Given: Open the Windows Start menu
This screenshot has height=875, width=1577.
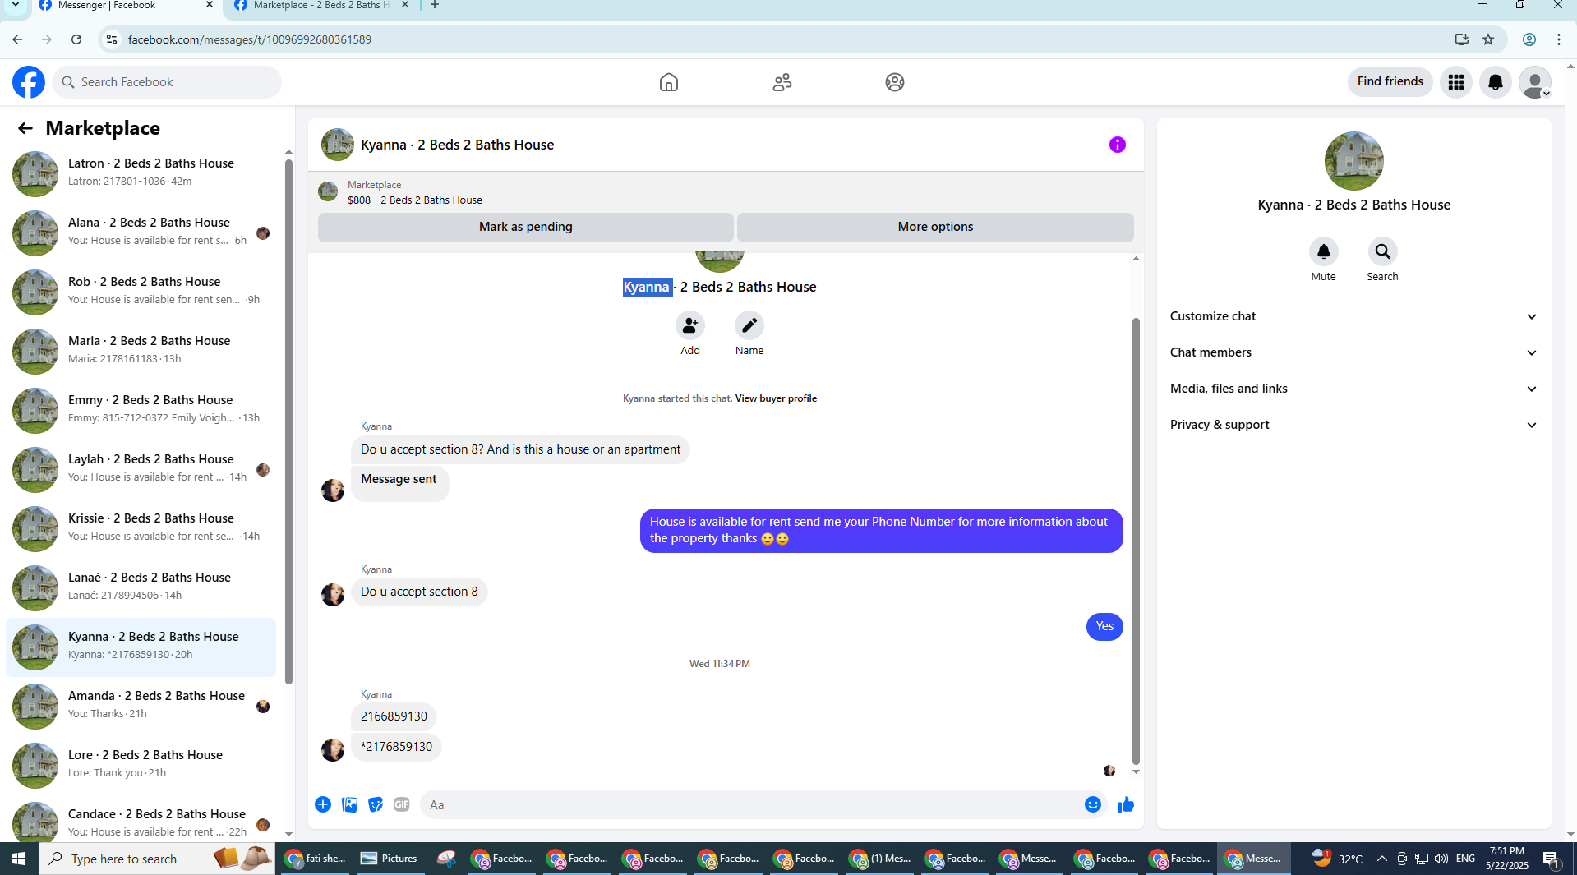Looking at the screenshot, I should tap(19, 859).
